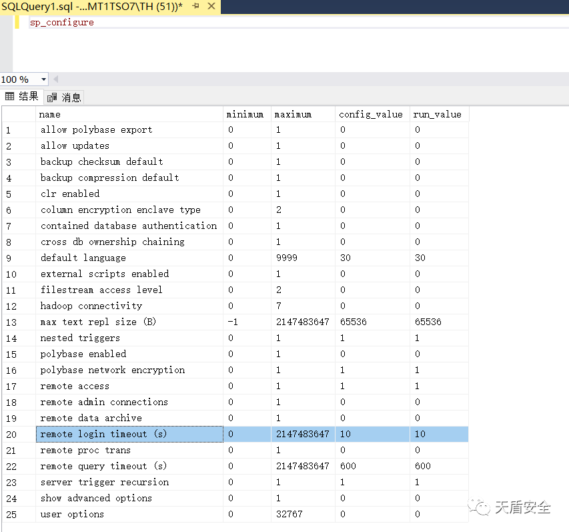Switch to the SQLQuery1.sql editor tab

pyautogui.click(x=92, y=7)
